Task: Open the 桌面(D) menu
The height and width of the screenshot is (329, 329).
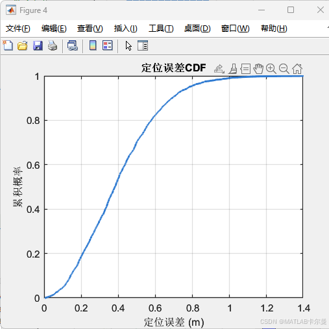Action: point(197,29)
